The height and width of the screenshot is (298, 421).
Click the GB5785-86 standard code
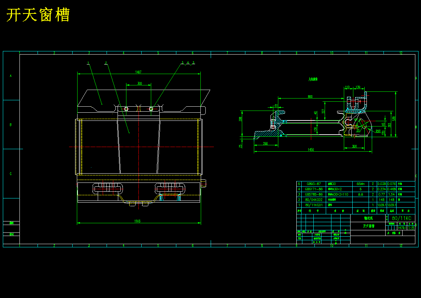click(314, 194)
